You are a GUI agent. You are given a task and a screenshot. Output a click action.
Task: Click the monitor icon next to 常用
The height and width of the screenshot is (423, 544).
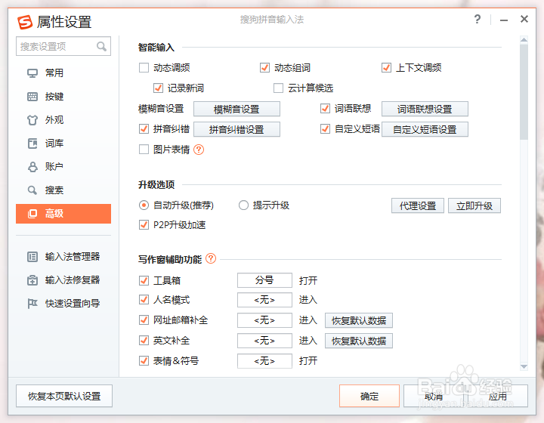click(32, 73)
